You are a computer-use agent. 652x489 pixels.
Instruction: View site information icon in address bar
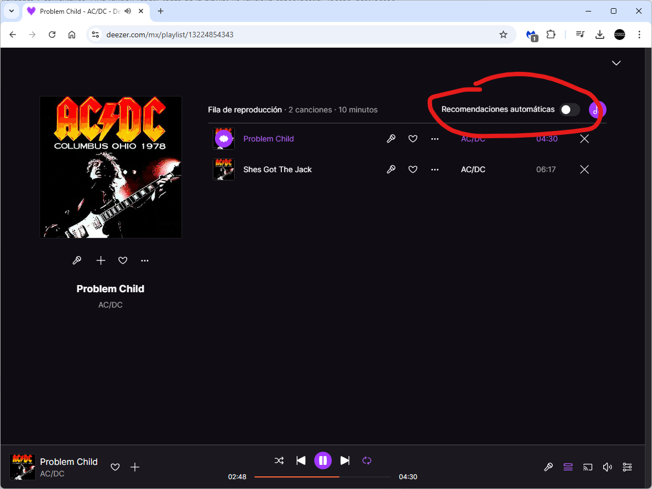pyautogui.click(x=95, y=35)
